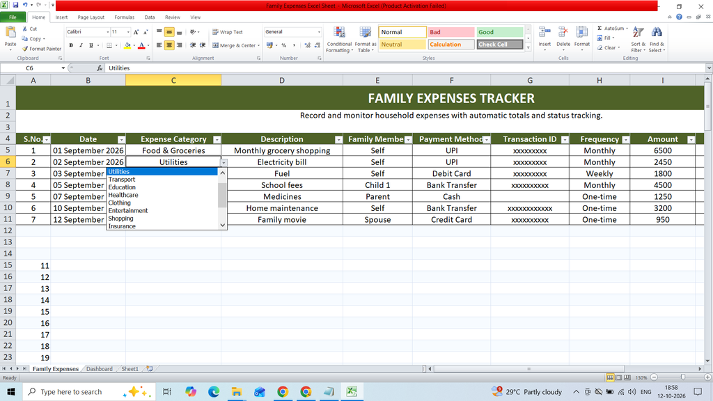Click the Format cells icon

click(x=581, y=33)
